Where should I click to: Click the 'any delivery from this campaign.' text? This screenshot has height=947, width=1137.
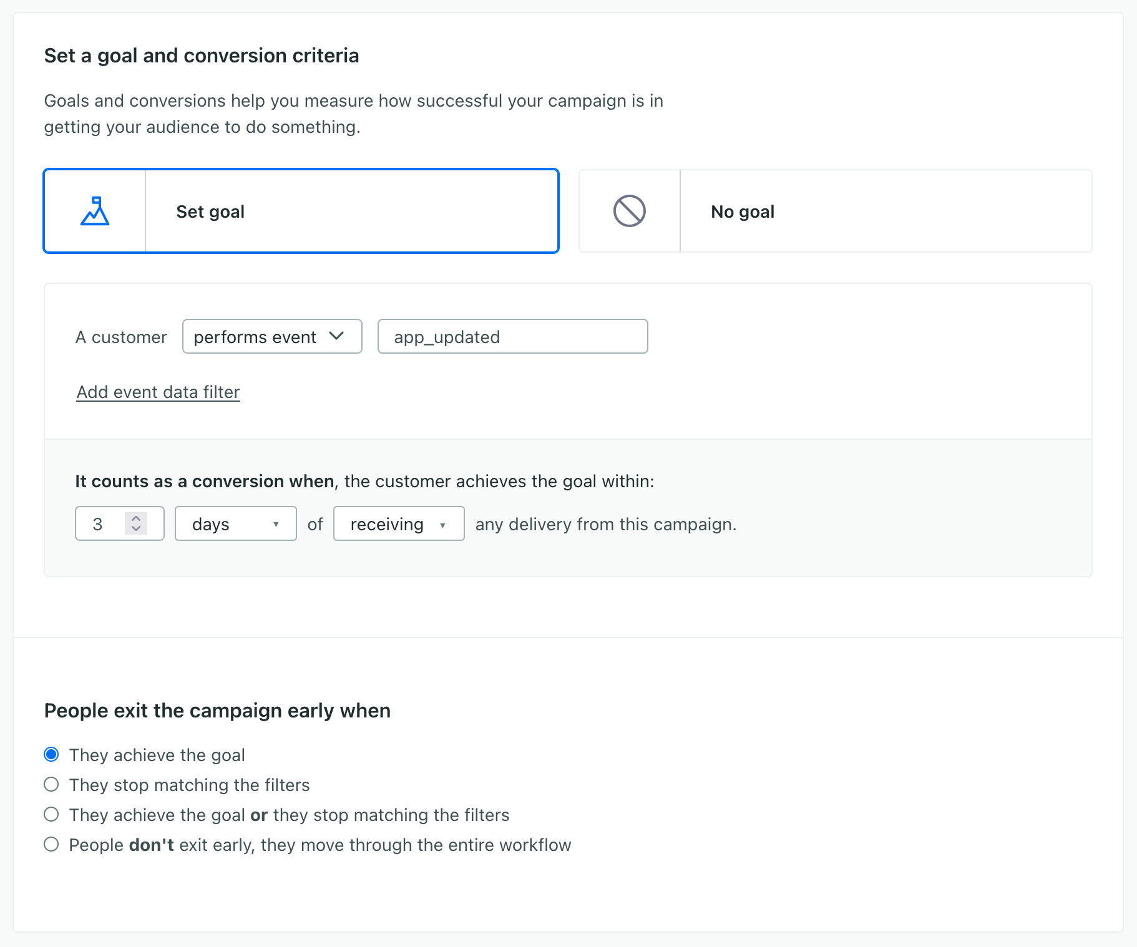(606, 524)
